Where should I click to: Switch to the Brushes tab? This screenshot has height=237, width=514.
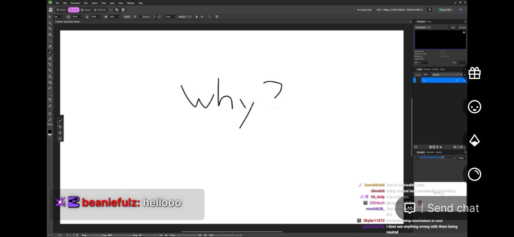[435, 69]
